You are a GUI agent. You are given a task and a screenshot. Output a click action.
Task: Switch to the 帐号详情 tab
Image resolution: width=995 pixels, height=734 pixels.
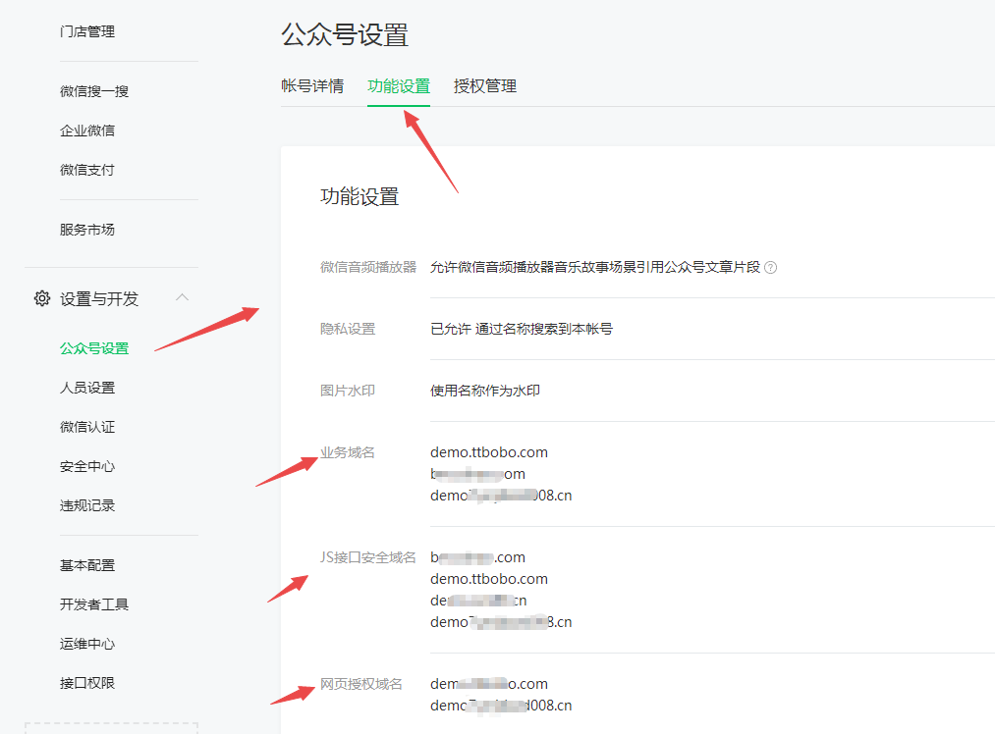point(312,85)
